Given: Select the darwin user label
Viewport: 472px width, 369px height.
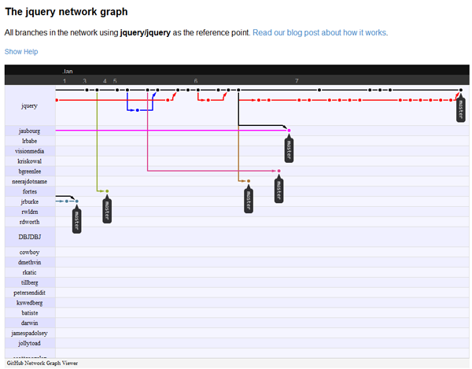Looking at the screenshot, I should (30, 323).
